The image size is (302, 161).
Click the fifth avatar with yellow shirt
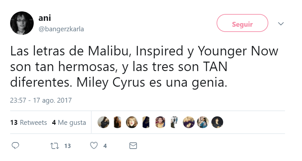(x=160, y=122)
